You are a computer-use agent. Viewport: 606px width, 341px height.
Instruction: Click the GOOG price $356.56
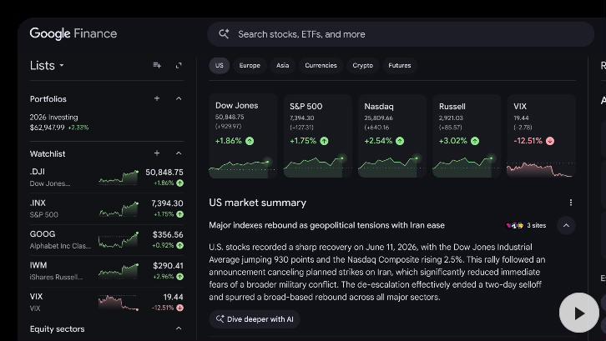[168, 234]
